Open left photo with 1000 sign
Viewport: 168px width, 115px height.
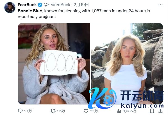tap(54, 64)
